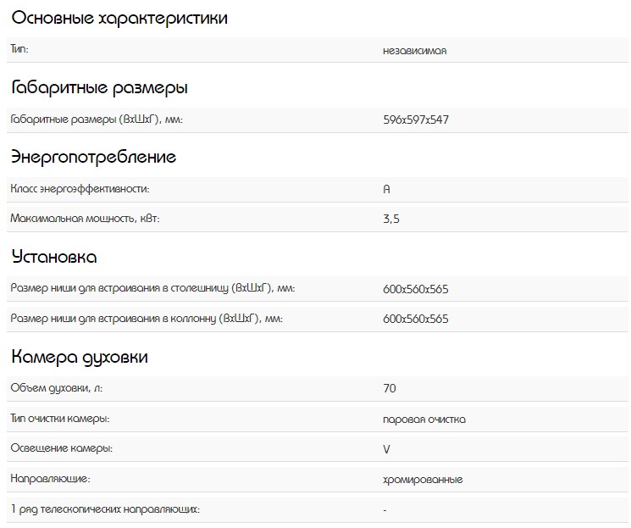Click the "Энергопотребление" section heading
This screenshot has height=528, width=631.
point(93,157)
